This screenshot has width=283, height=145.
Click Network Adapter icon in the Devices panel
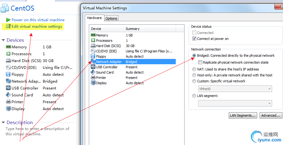click(8, 81)
